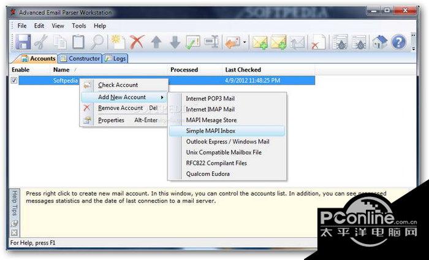The image size is (429, 260).
Task: Minimize the Advanced Email Parser window
Action: (374, 11)
